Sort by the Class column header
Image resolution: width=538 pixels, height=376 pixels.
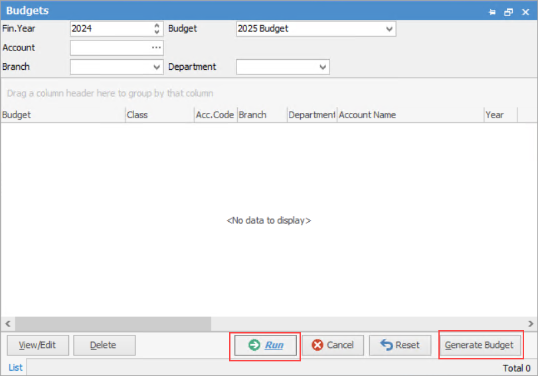pyautogui.click(x=159, y=115)
